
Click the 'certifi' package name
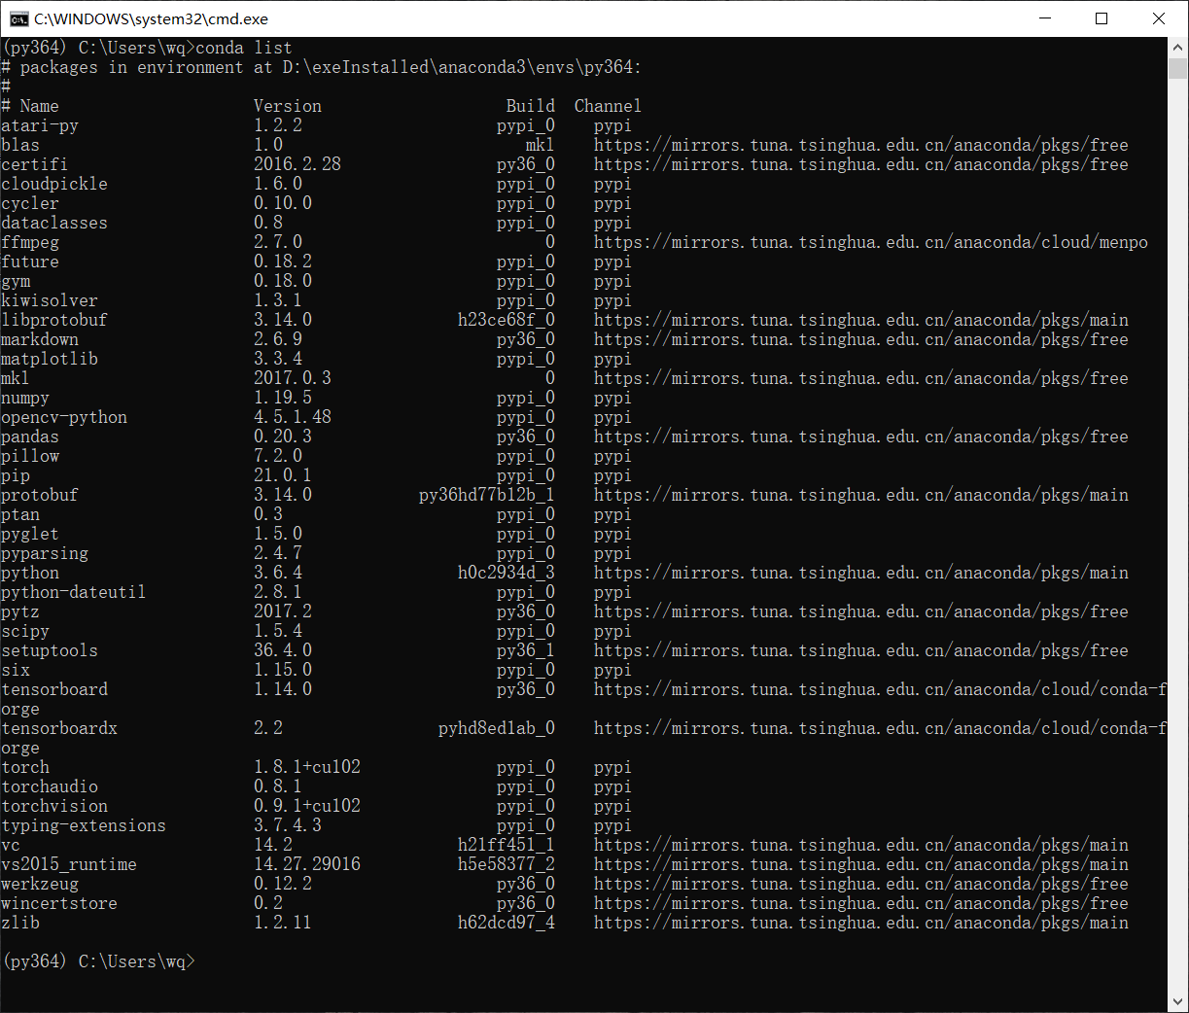pyautogui.click(x=35, y=164)
